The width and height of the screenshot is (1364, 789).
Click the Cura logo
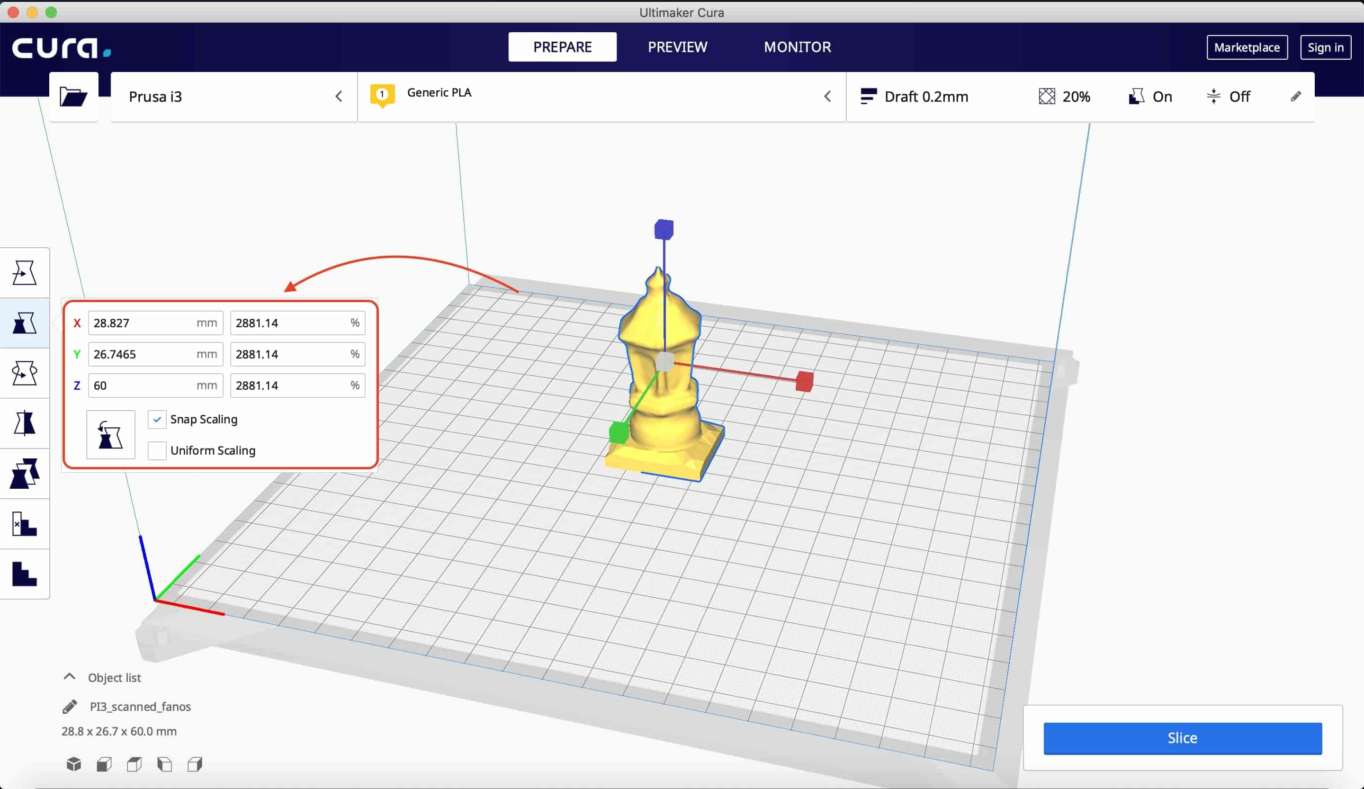61,48
